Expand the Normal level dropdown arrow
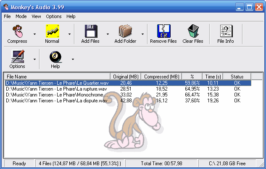Image resolution: width=266 pixels, height=169 pixels. pyautogui.click(x=69, y=34)
